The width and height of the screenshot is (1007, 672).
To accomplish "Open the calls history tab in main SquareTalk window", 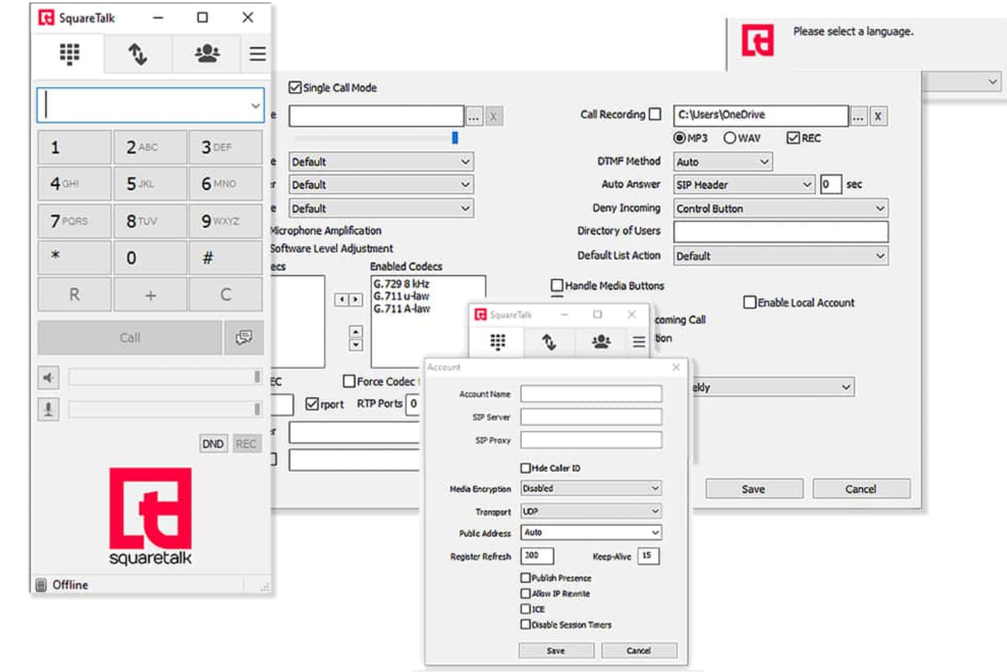I will tap(138, 54).
